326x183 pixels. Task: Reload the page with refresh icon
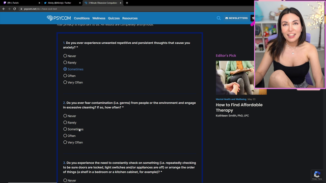point(15,9)
